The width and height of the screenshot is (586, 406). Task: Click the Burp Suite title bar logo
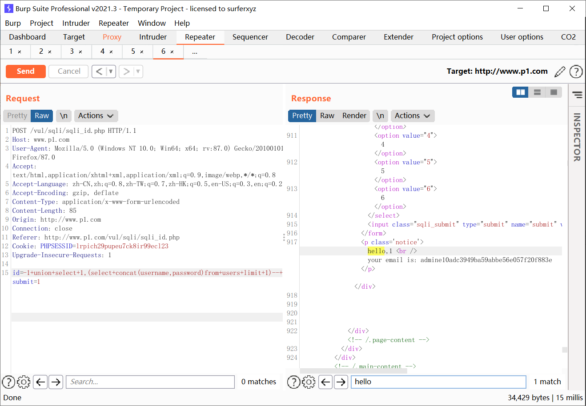click(x=8, y=8)
